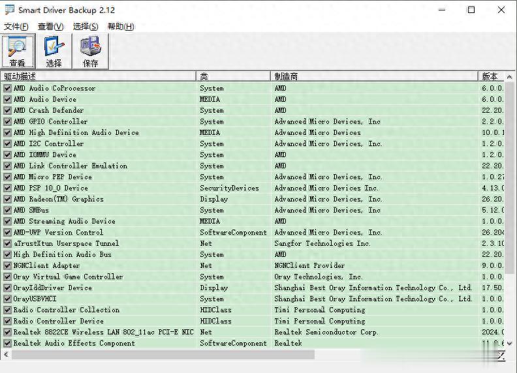Screen dimensions: 517x373
Task: Toggle AMD GPIO Controller checkbox
Action: pyautogui.click(x=7, y=121)
